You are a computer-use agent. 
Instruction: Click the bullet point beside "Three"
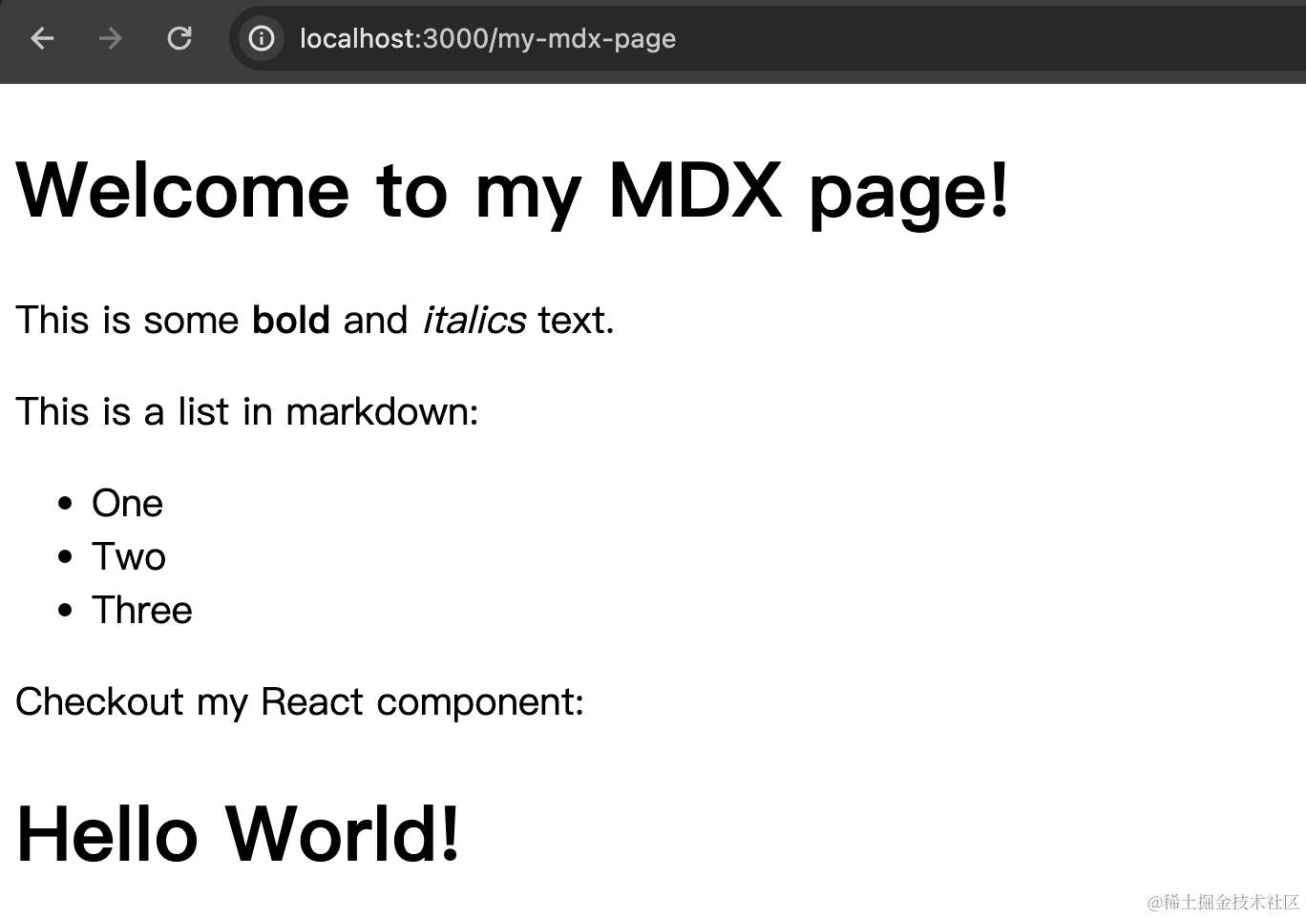tap(65, 611)
